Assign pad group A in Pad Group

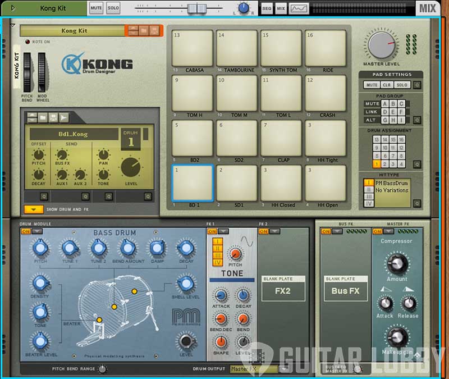(385, 104)
